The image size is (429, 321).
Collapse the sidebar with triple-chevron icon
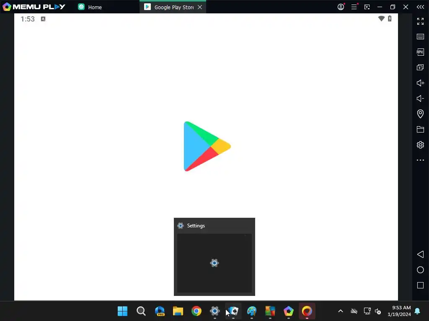[x=420, y=7]
